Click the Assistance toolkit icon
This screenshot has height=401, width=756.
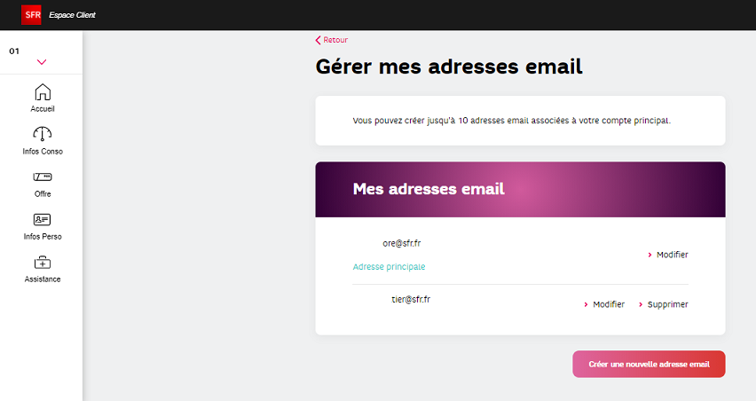(x=42, y=263)
